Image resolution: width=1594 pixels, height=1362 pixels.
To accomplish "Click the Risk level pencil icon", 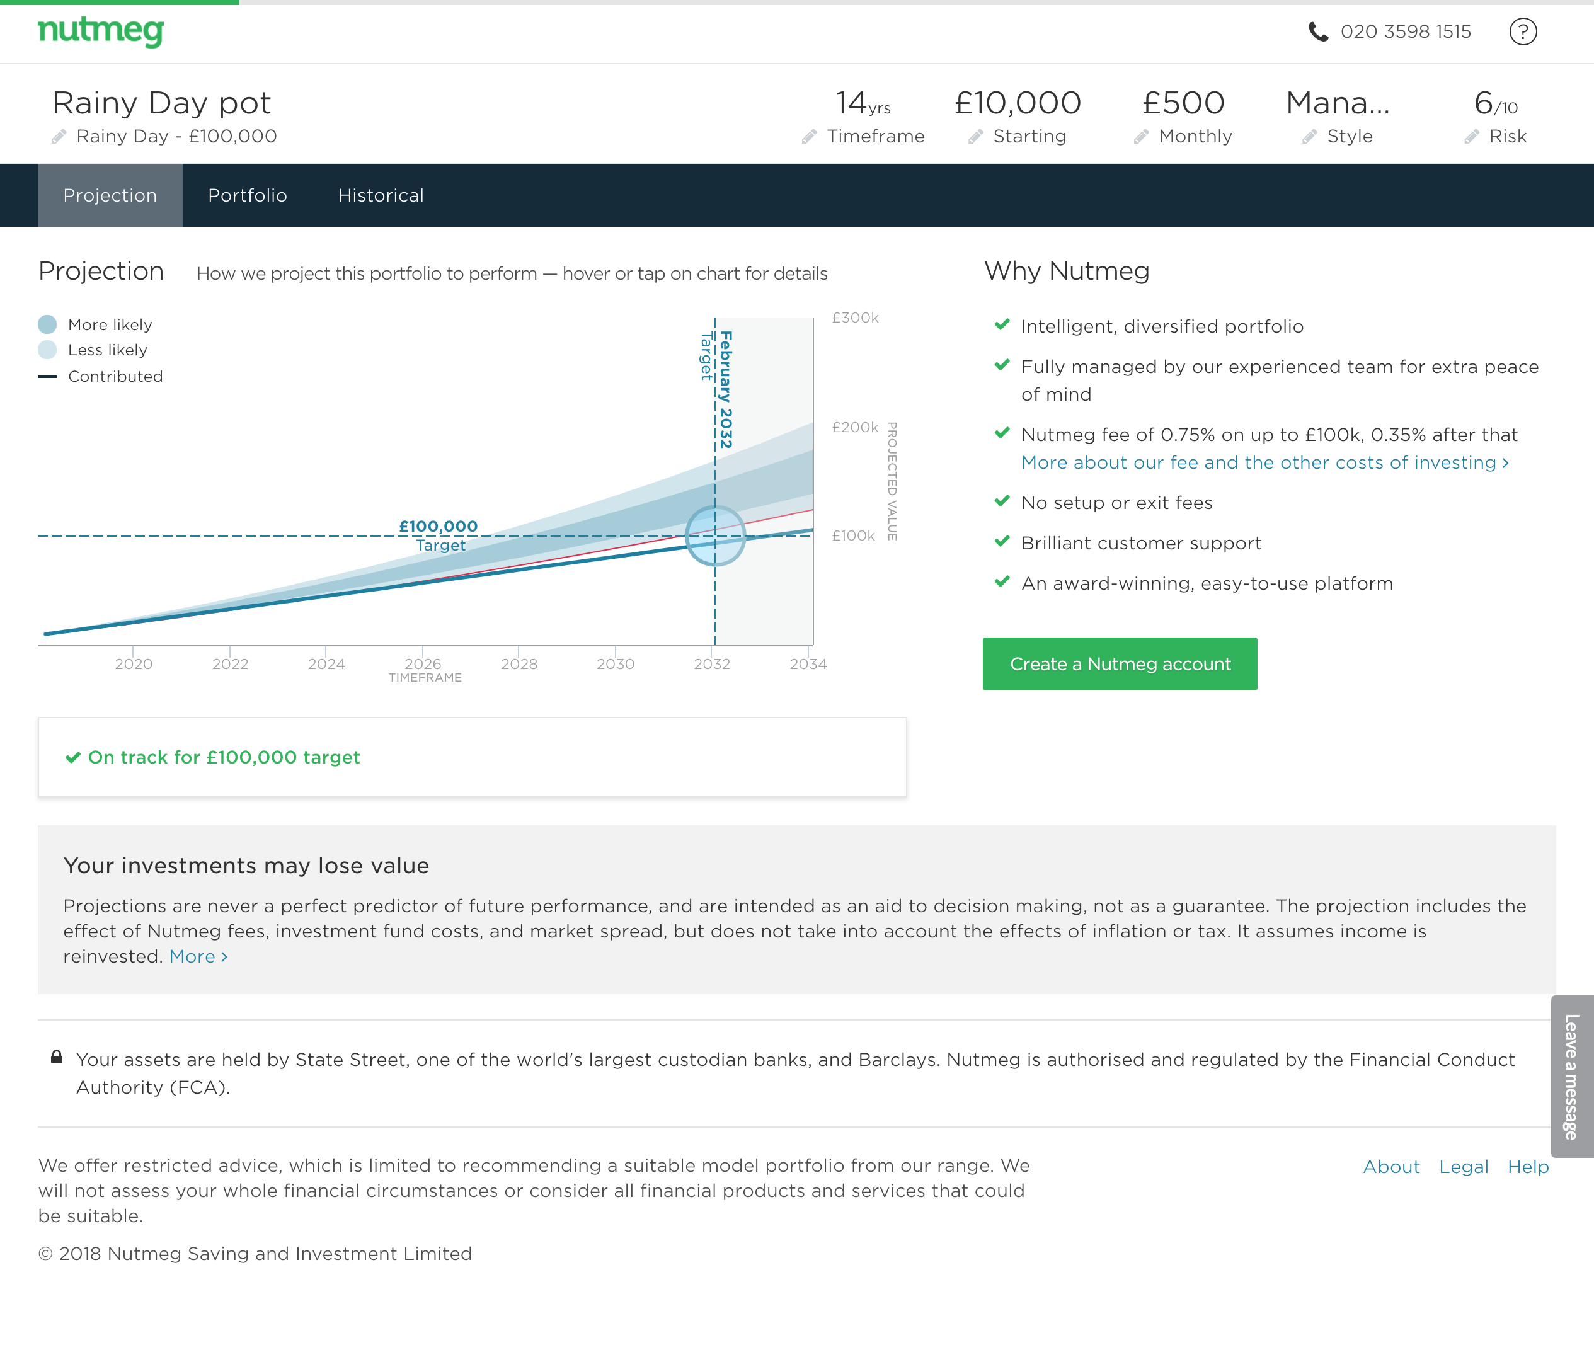I will (x=1471, y=136).
